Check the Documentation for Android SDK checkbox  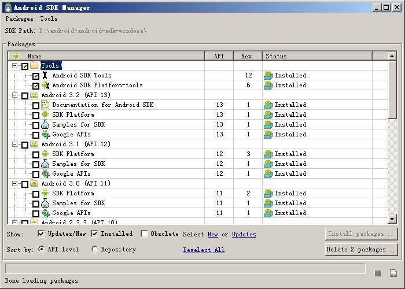(x=36, y=106)
